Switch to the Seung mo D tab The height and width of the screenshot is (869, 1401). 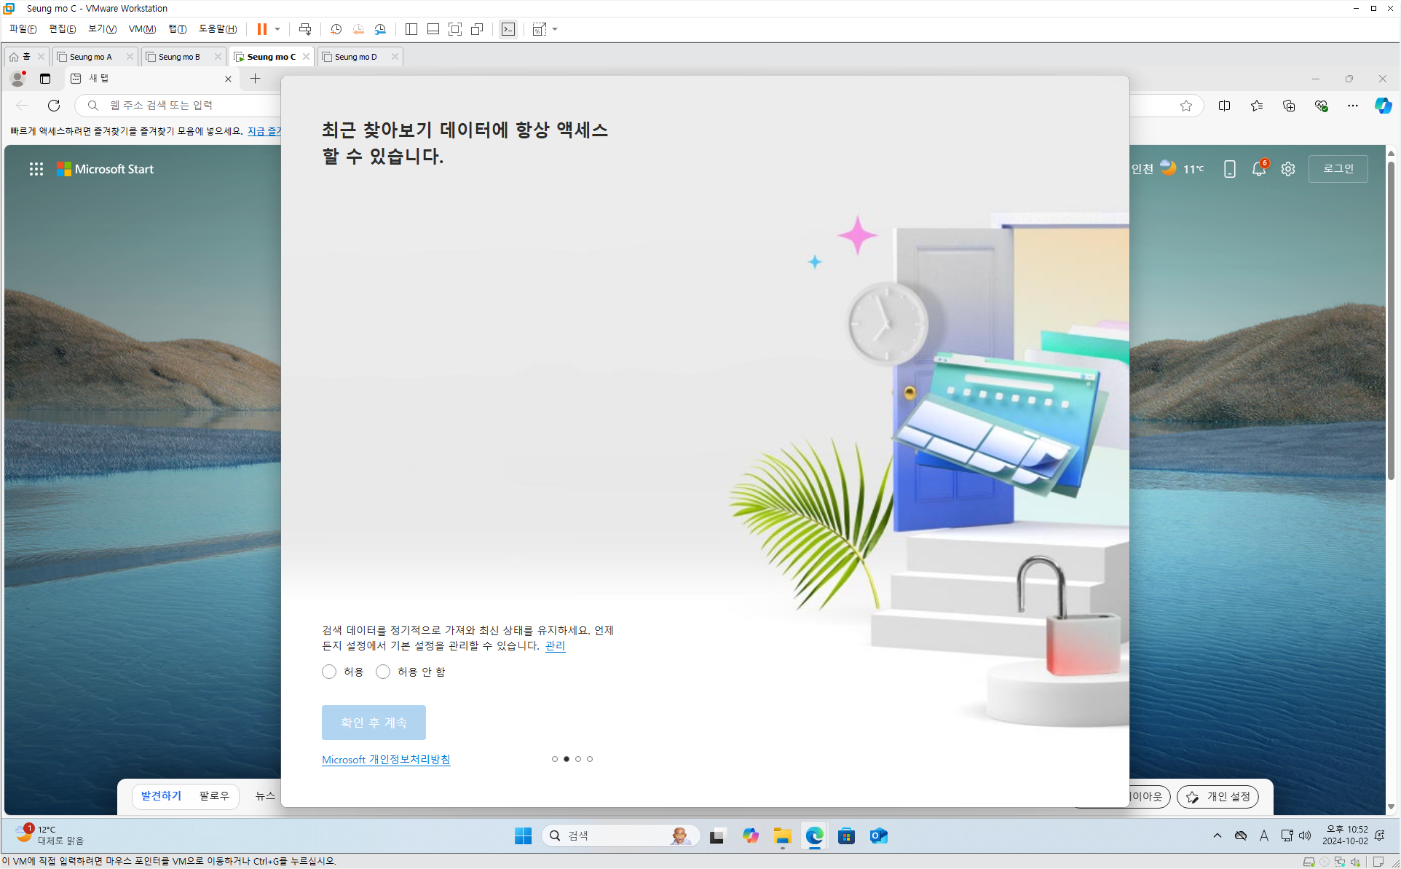tap(355, 57)
